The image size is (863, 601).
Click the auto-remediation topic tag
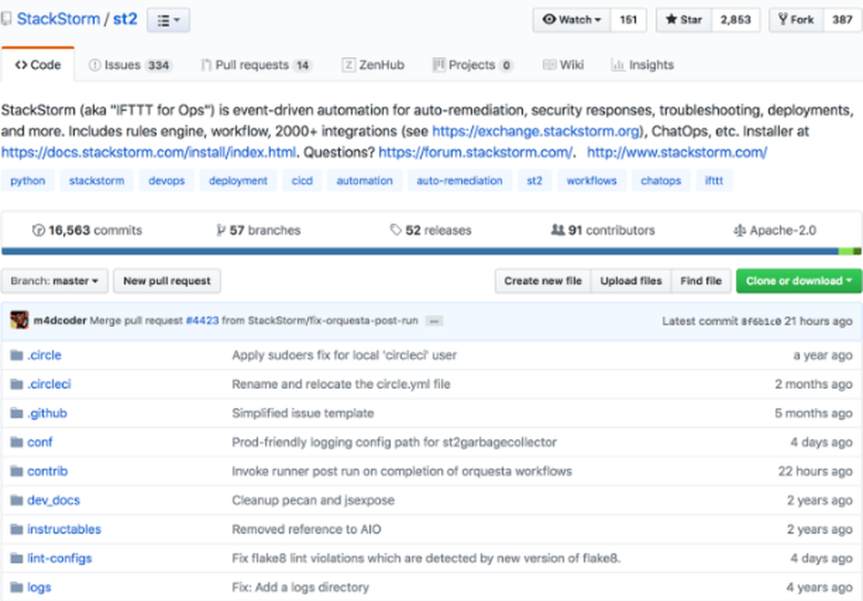click(x=460, y=181)
